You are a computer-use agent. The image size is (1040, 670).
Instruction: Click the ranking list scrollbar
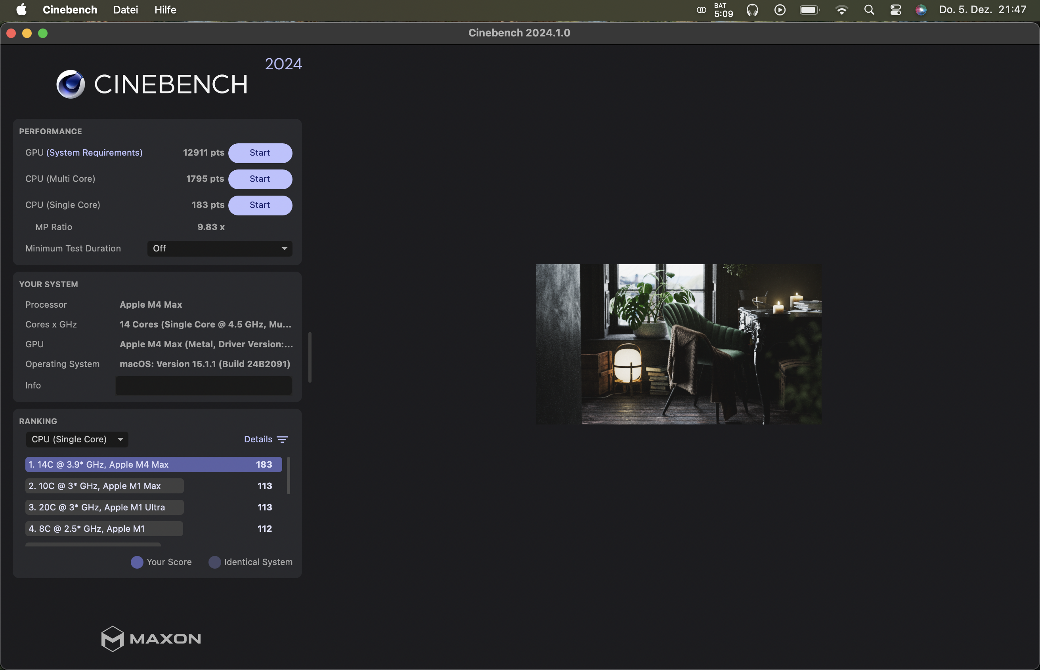point(288,476)
